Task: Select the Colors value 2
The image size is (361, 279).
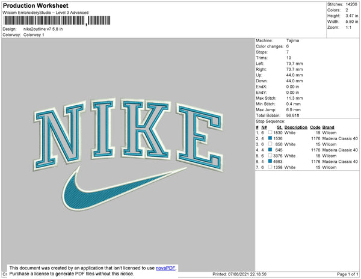Action: (x=347, y=10)
